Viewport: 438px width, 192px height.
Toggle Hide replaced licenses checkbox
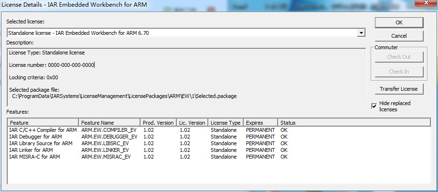[374, 106]
